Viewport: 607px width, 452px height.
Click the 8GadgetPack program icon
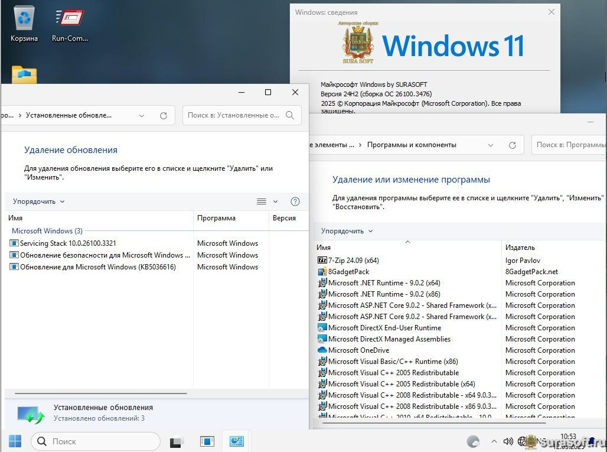[x=322, y=272]
